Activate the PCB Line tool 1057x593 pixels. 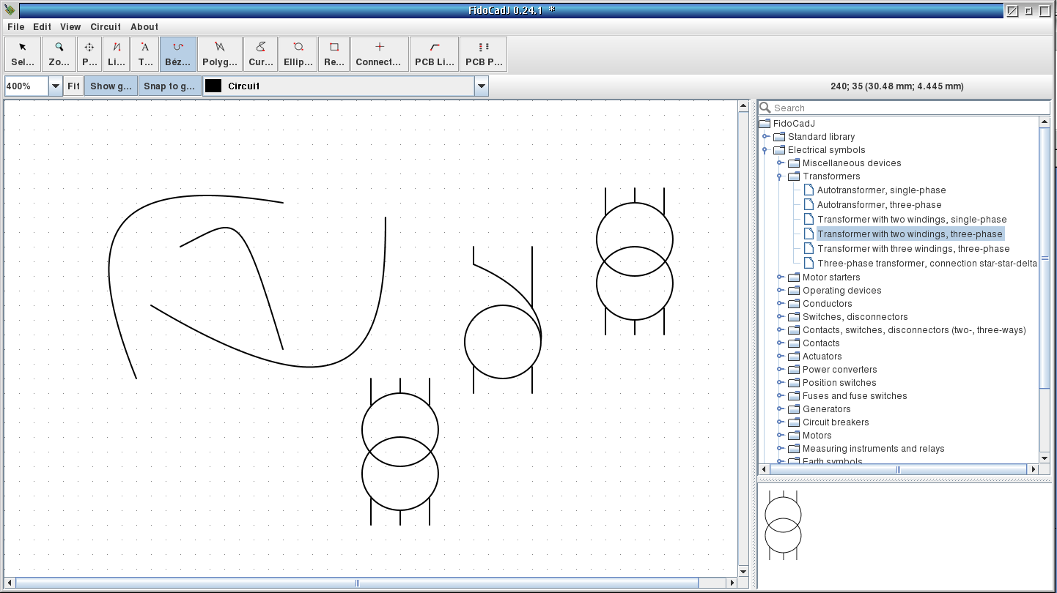click(435, 54)
